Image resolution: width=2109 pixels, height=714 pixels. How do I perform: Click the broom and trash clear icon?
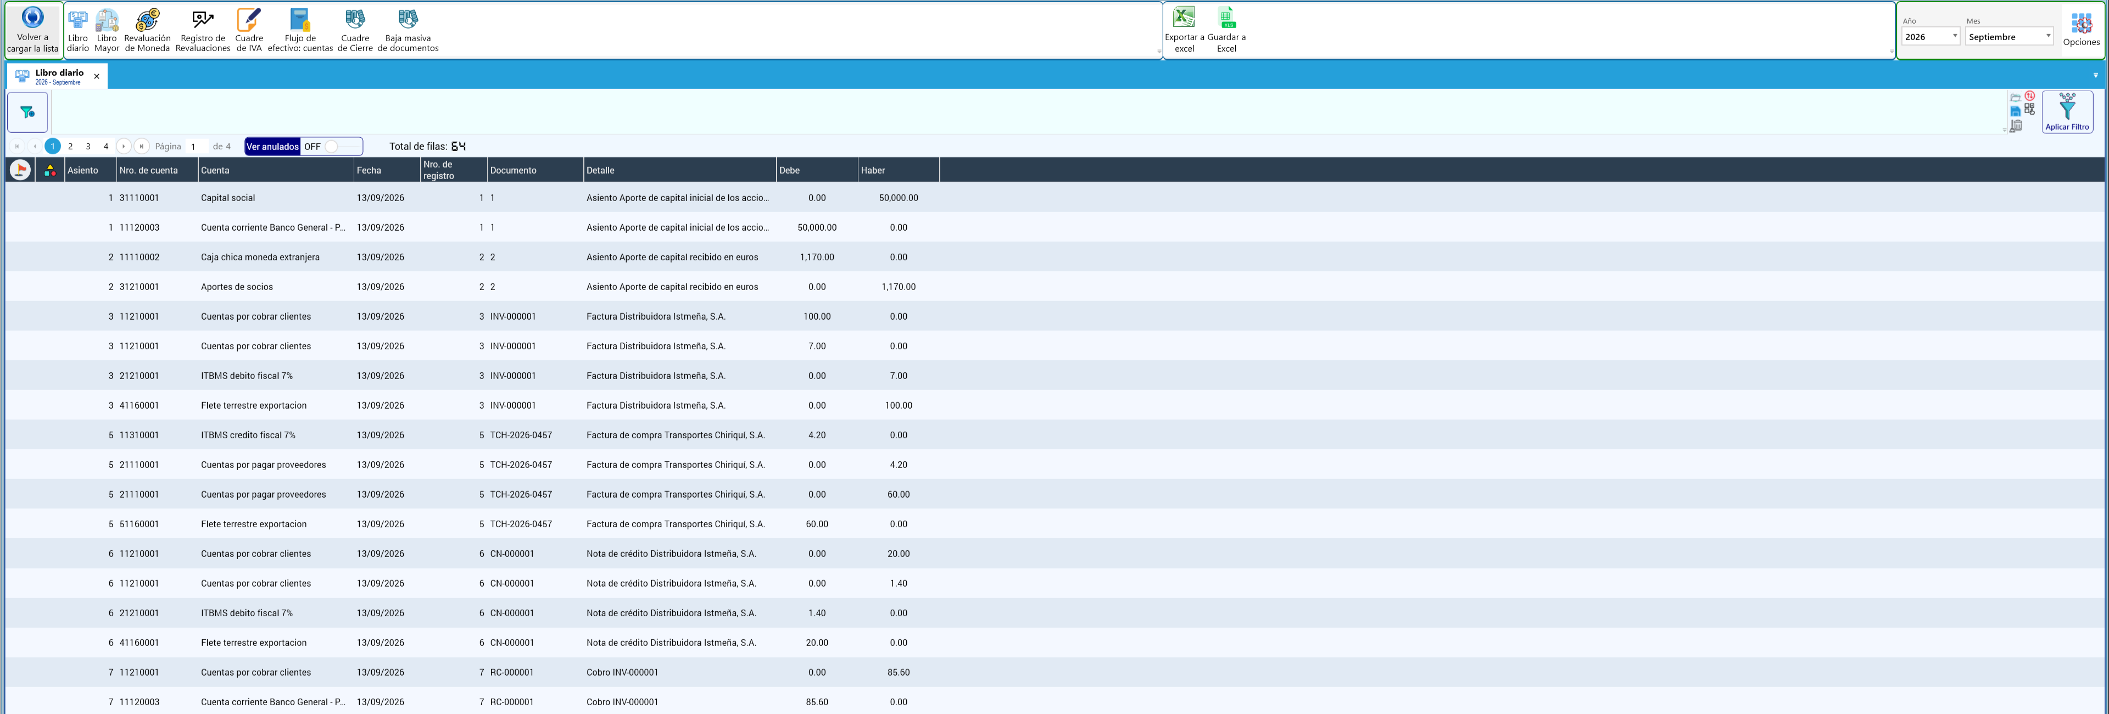[x=2016, y=126]
